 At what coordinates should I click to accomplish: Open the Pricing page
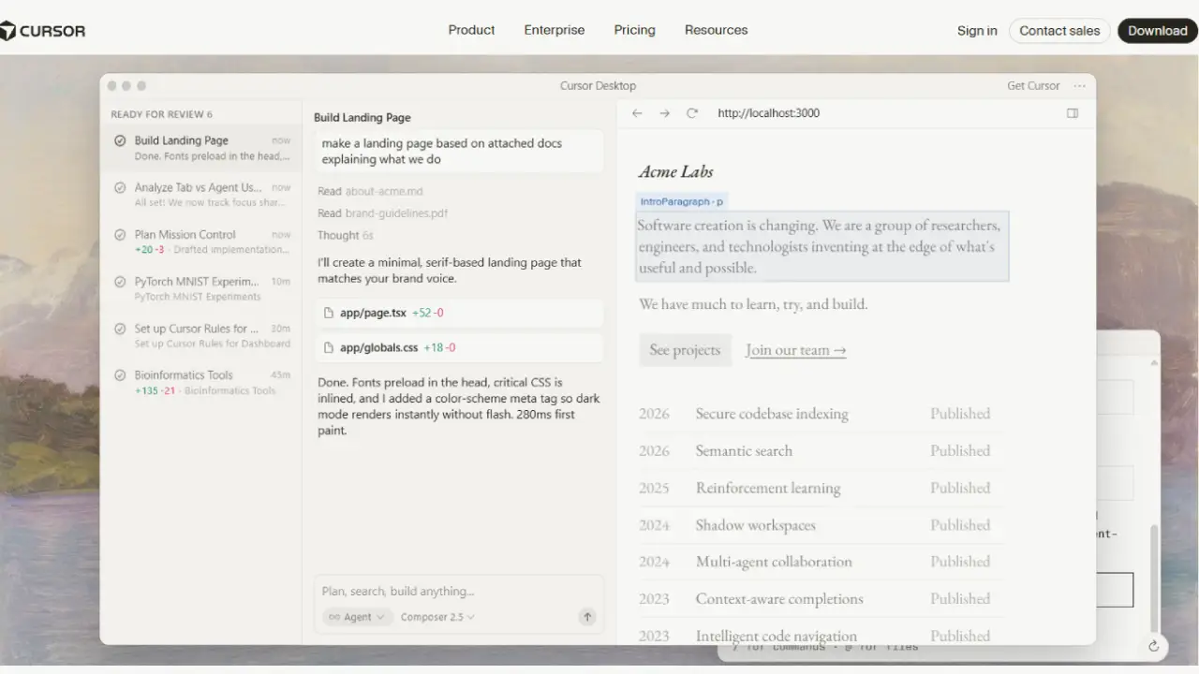click(635, 30)
